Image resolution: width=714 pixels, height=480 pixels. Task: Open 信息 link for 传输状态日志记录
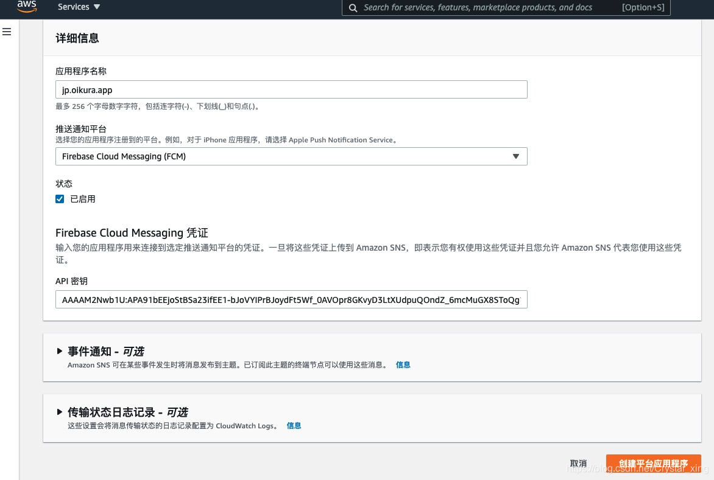point(294,425)
